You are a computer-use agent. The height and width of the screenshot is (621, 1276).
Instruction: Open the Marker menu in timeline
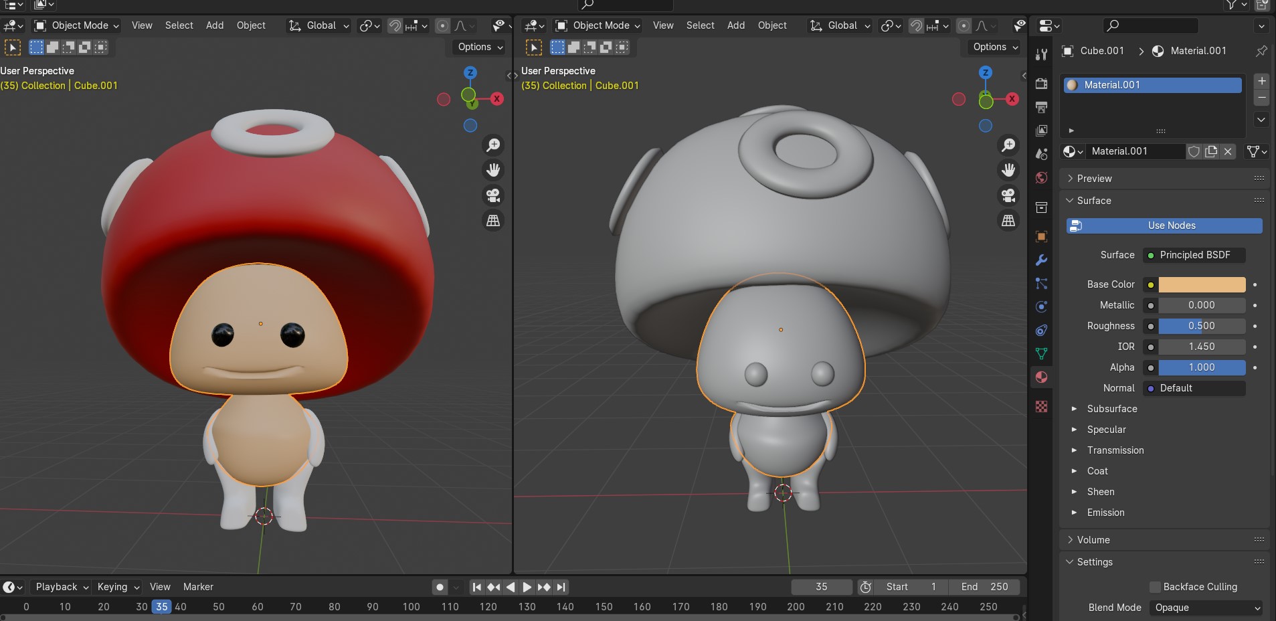point(198,587)
